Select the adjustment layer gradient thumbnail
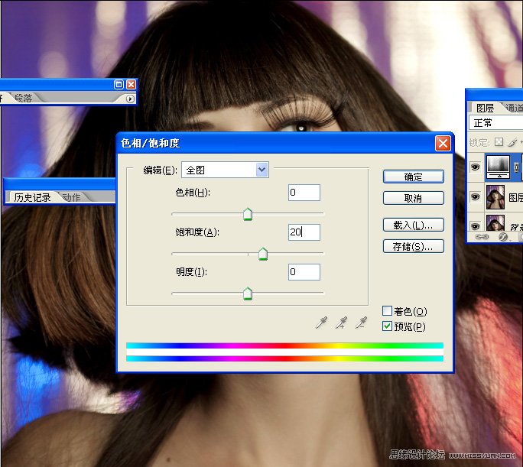Image resolution: width=523 pixels, height=467 pixels. click(499, 167)
